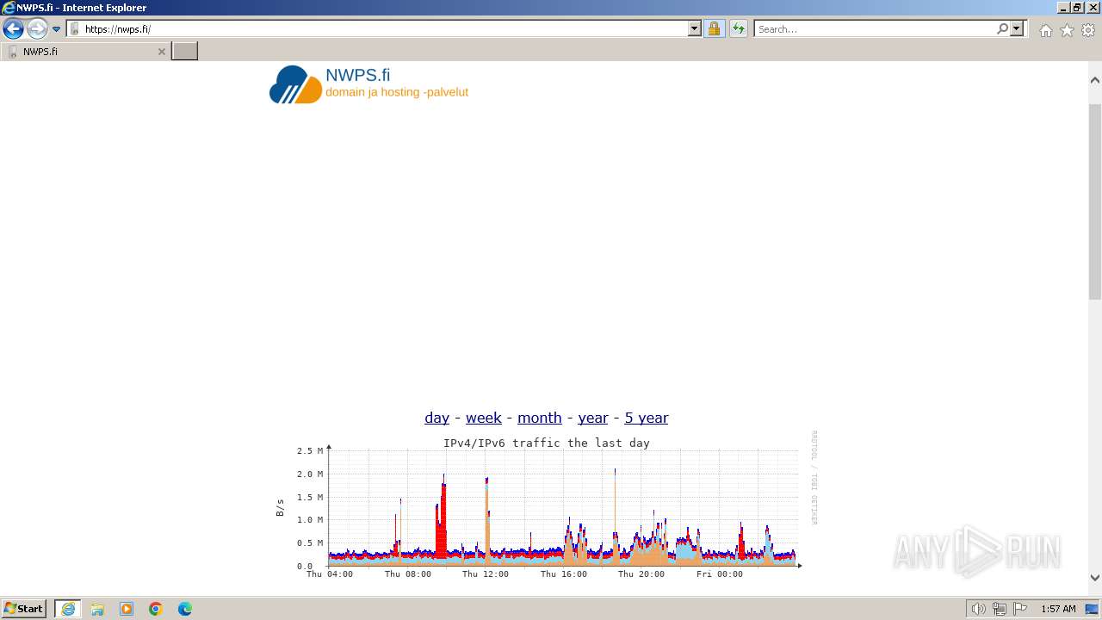Image resolution: width=1102 pixels, height=620 pixels.
Task: Close the NWPS.fi tab
Action: pyautogui.click(x=161, y=52)
